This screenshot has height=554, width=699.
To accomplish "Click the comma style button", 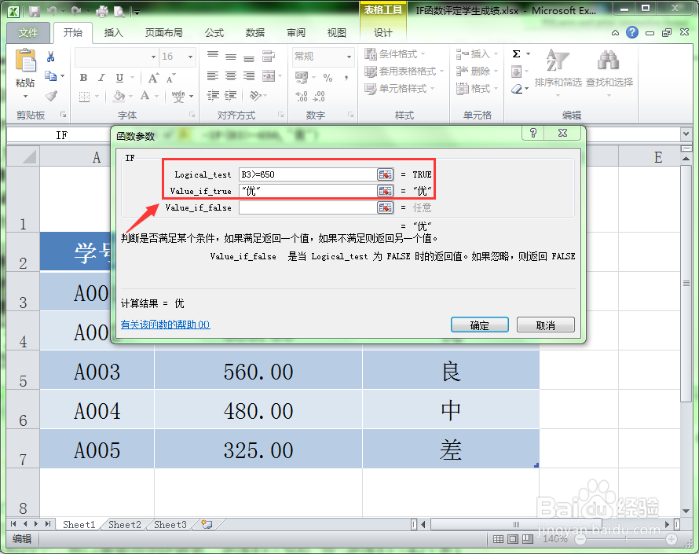I will (x=346, y=78).
